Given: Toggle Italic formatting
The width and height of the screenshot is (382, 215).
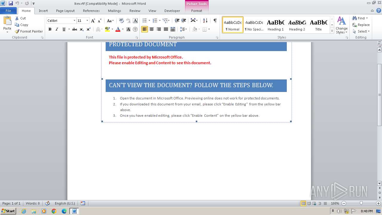Looking at the screenshot, I should (57, 29).
